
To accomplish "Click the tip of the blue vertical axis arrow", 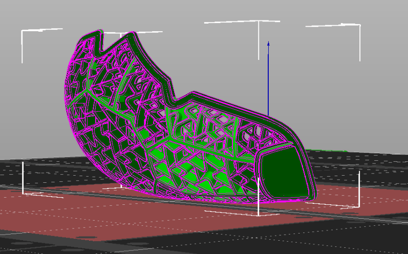I will pos(268,43).
